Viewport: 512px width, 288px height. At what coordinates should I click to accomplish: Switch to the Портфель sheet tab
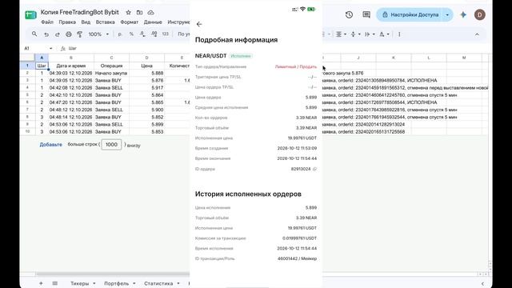click(117, 283)
